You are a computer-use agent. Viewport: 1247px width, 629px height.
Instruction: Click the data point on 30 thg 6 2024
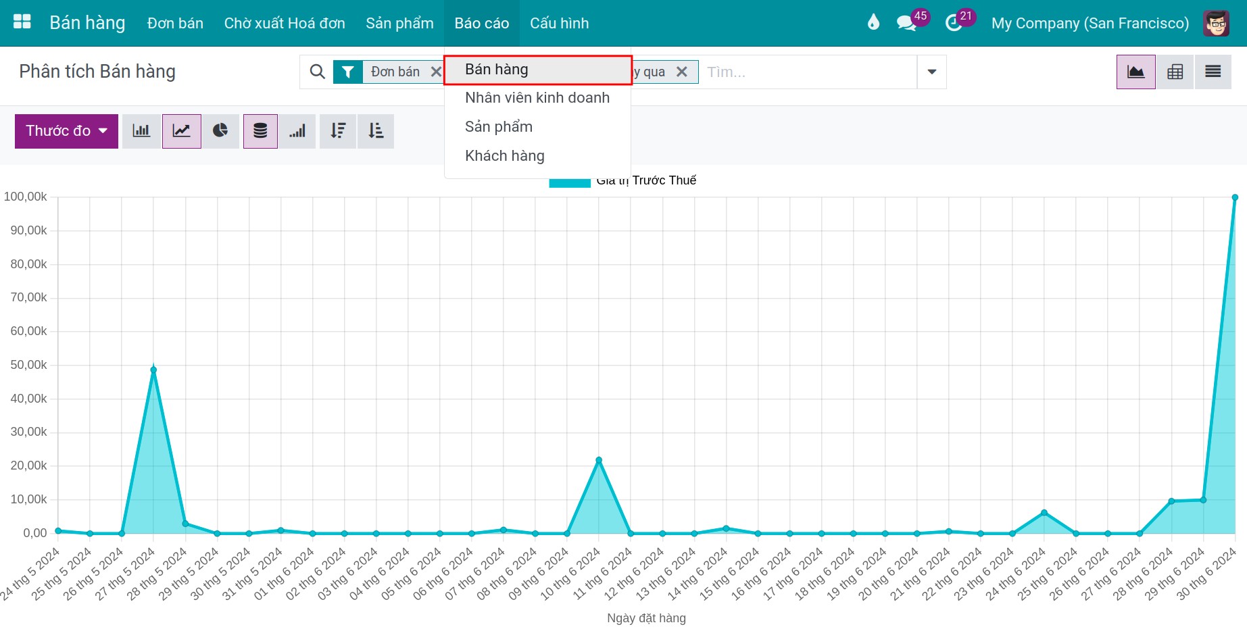point(1235,197)
